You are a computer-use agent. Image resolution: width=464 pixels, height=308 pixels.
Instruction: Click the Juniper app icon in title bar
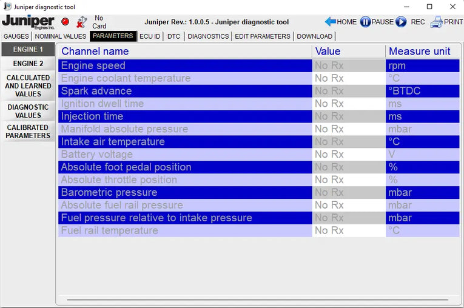7,7
